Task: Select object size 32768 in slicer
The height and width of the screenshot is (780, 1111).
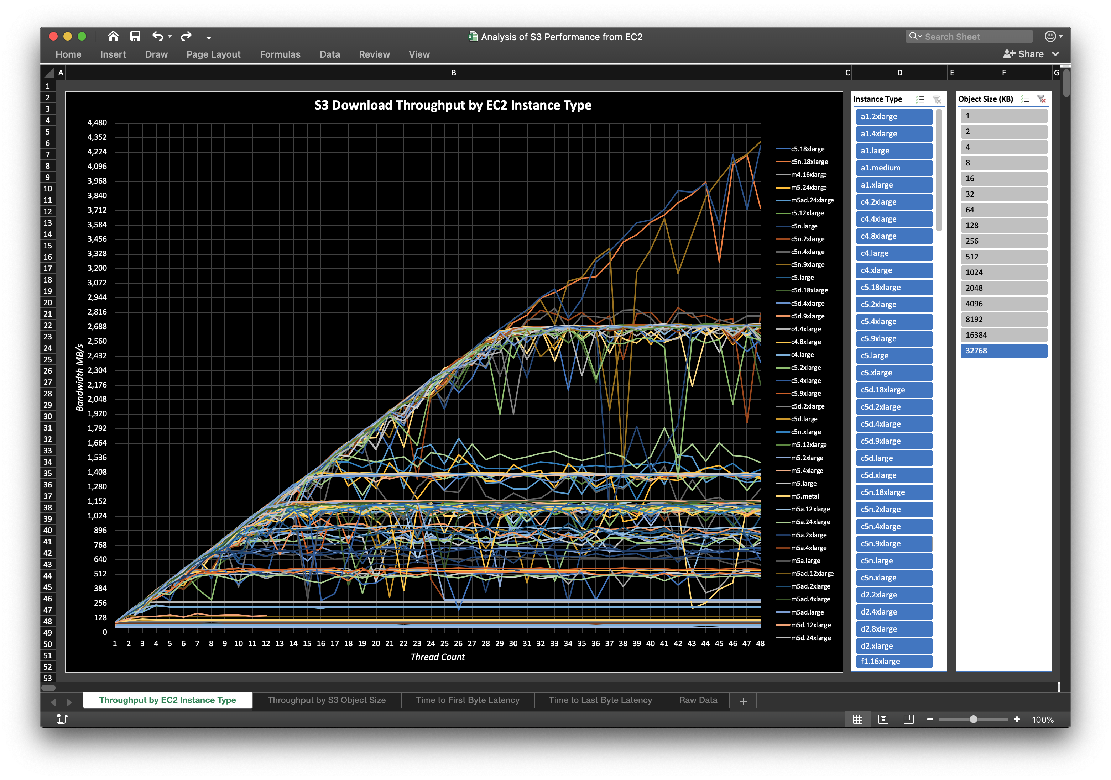Action: point(1003,351)
